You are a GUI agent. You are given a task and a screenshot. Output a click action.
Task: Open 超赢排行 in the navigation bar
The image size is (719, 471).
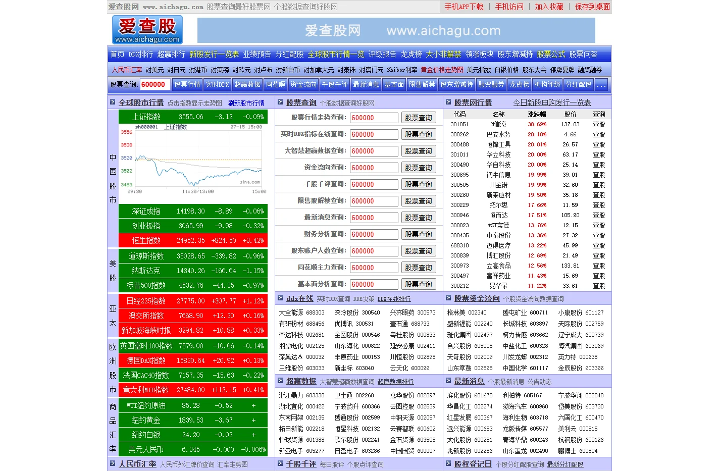171,54
